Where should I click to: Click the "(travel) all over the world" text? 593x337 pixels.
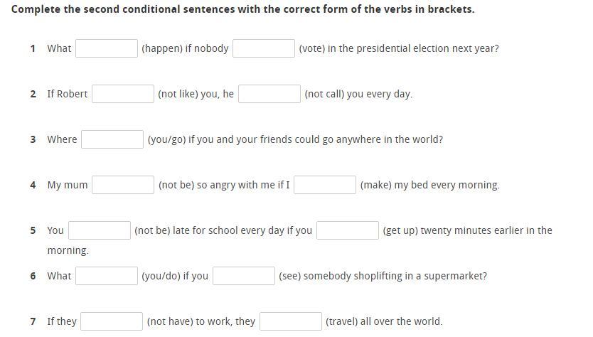[x=383, y=321]
